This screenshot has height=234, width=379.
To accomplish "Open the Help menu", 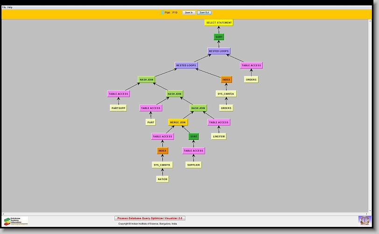I will (10, 7).
